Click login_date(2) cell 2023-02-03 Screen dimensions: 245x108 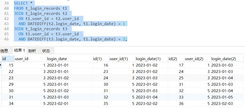227,103
